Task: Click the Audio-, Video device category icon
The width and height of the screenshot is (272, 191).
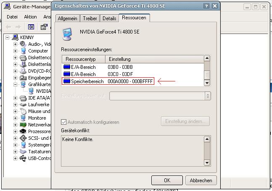Action: click(x=23, y=44)
